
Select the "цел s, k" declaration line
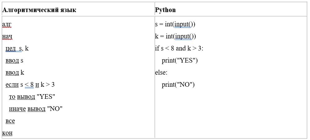click(17, 49)
